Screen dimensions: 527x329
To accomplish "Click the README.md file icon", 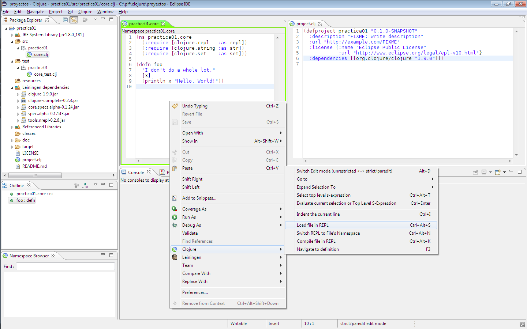I will click(18, 166).
